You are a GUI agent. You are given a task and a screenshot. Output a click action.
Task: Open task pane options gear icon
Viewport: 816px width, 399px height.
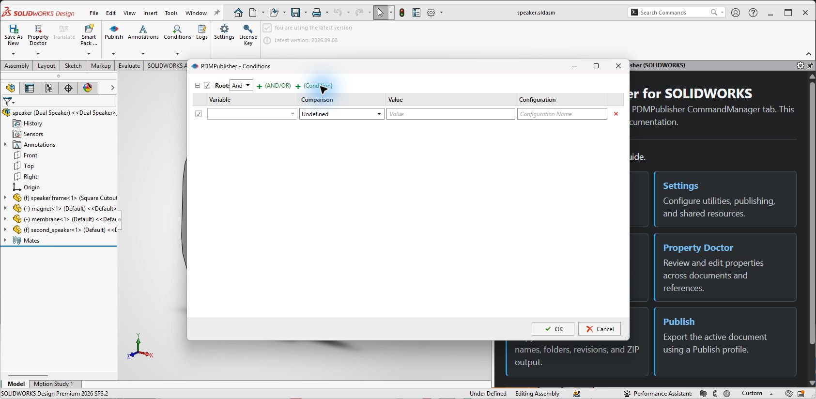click(x=800, y=65)
